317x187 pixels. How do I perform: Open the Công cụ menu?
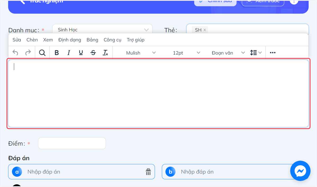pos(113,40)
